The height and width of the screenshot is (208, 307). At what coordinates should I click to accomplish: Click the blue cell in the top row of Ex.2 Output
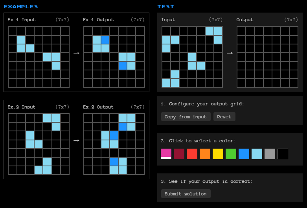tap(123, 126)
